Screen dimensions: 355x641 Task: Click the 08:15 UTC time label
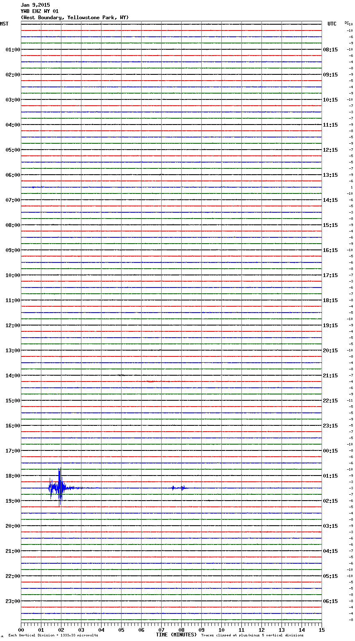click(330, 50)
